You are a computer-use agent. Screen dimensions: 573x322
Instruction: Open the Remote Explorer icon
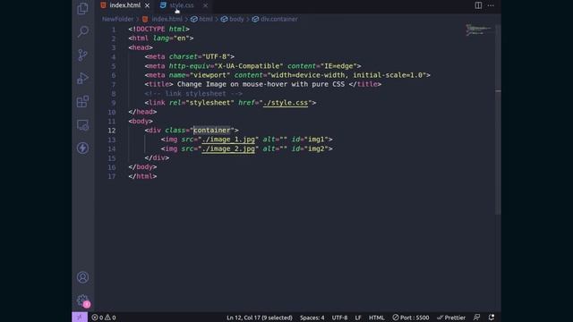click(82, 125)
